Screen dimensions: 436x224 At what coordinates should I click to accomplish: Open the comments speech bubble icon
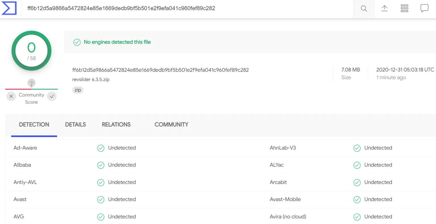(424, 8)
